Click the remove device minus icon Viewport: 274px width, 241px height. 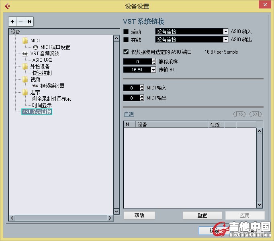(x=21, y=22)
